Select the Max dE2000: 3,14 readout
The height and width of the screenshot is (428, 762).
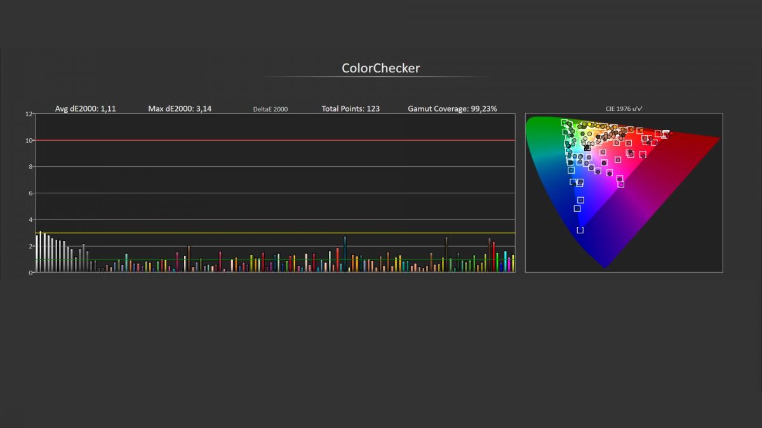coord(180,109)
